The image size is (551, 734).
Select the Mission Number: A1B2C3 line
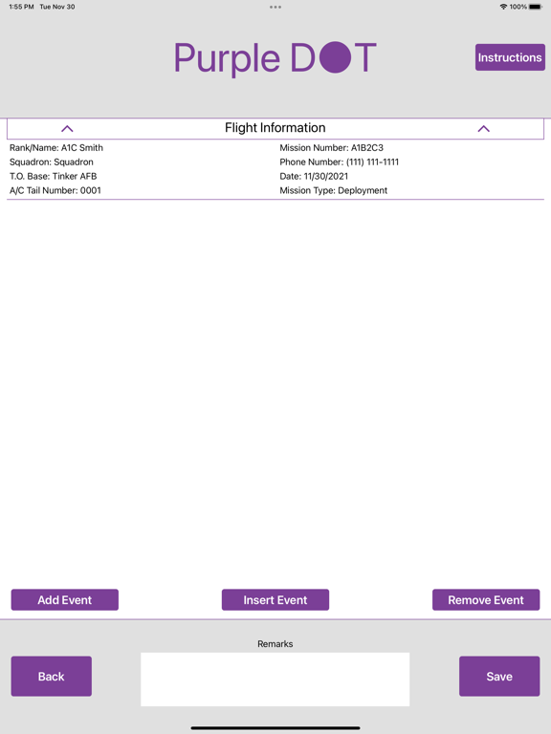pyautogui.click(x=331, y=147)
